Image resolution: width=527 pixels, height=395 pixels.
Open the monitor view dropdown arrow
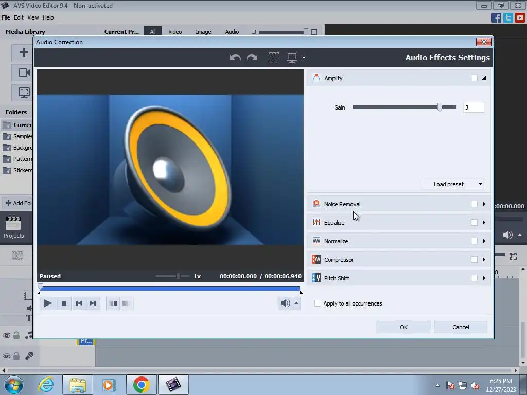pos(304,58)
